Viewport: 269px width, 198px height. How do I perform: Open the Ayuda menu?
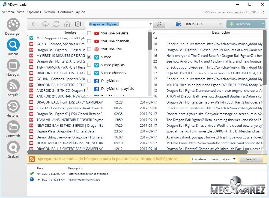coord(80,12)
